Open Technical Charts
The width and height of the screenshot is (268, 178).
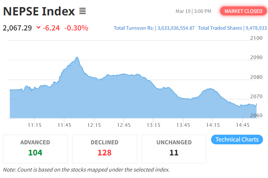pyautogui.click(x=237, y=139)
